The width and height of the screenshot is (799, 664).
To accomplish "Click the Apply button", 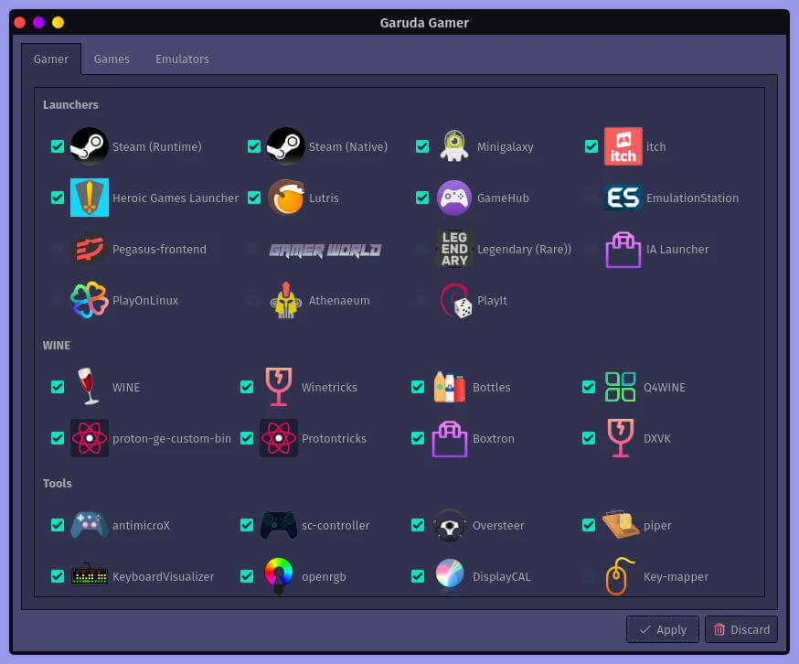I will pos(663,629).
